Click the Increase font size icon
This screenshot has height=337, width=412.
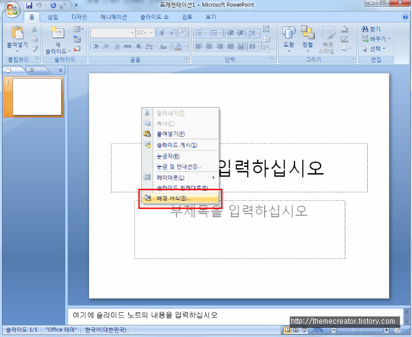tap(161, 33)
